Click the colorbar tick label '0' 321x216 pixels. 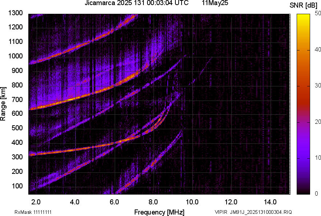pyautogui.click(x=317, y=193)
